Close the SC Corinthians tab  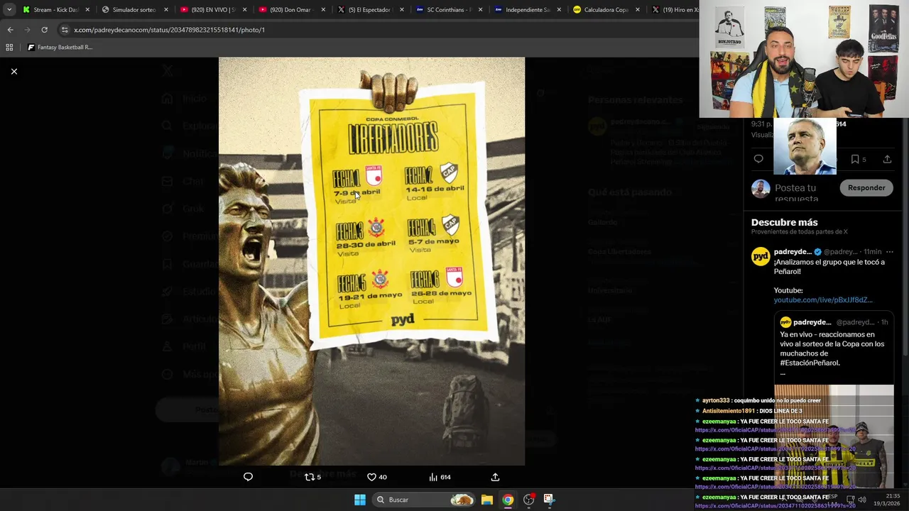coord(481,10)
